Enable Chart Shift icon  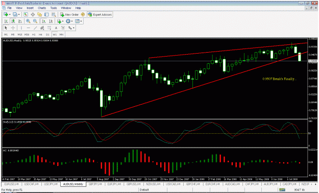[51, 21]
